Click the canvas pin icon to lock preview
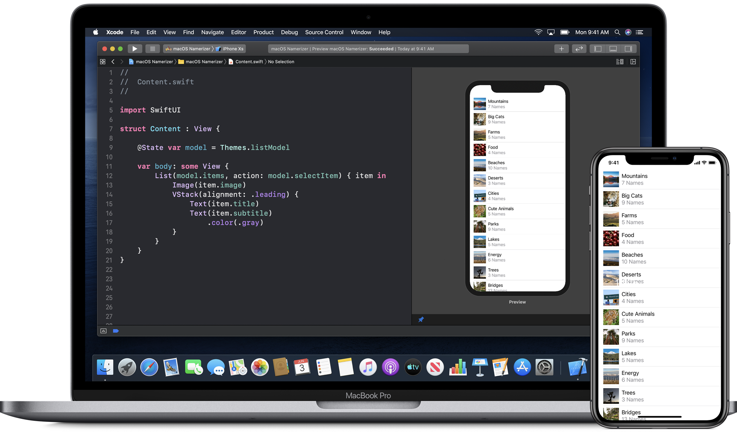This screenshot has height=432, width=737. tap(421, 319)
